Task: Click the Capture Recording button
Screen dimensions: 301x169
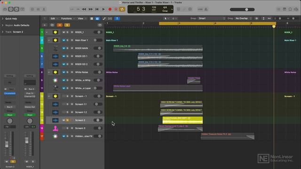Action: point(116,9)
